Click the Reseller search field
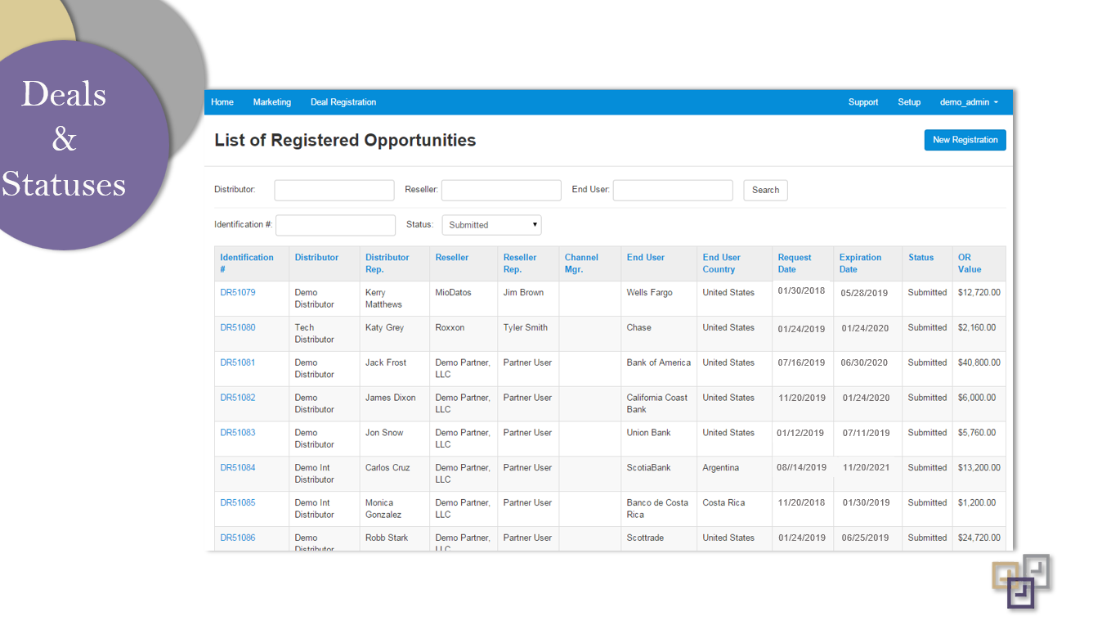This screenshot has height=630, width=1093. pos(501,190)
